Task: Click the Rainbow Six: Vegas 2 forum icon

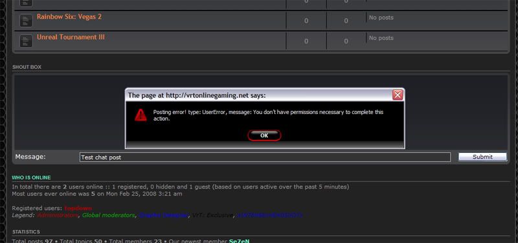Action: [26, 21]
